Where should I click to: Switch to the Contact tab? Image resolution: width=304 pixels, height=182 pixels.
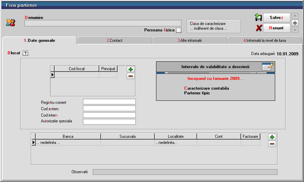[x=115, y=40]
